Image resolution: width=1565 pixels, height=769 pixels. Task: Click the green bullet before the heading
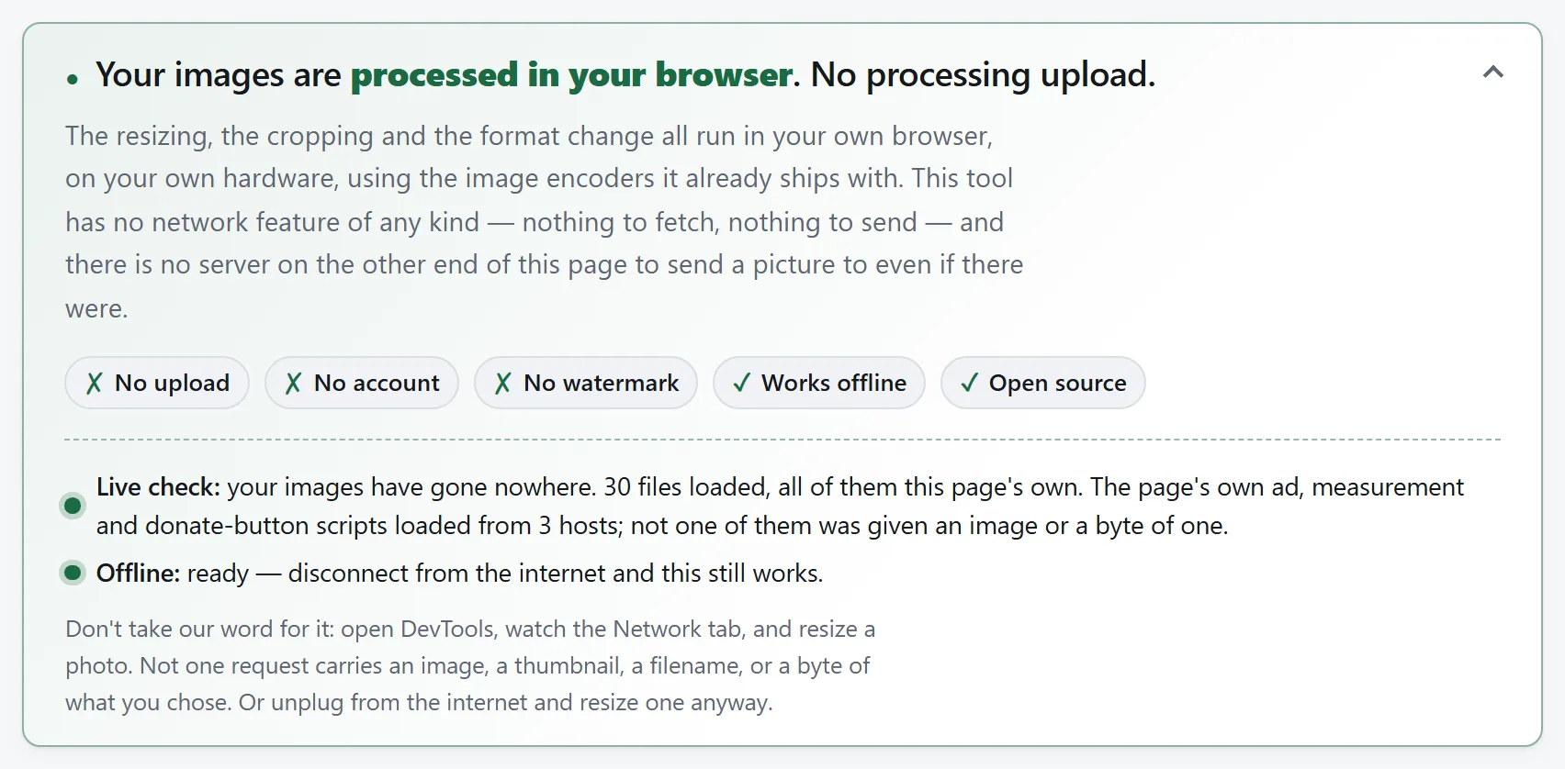coord(73,80)
